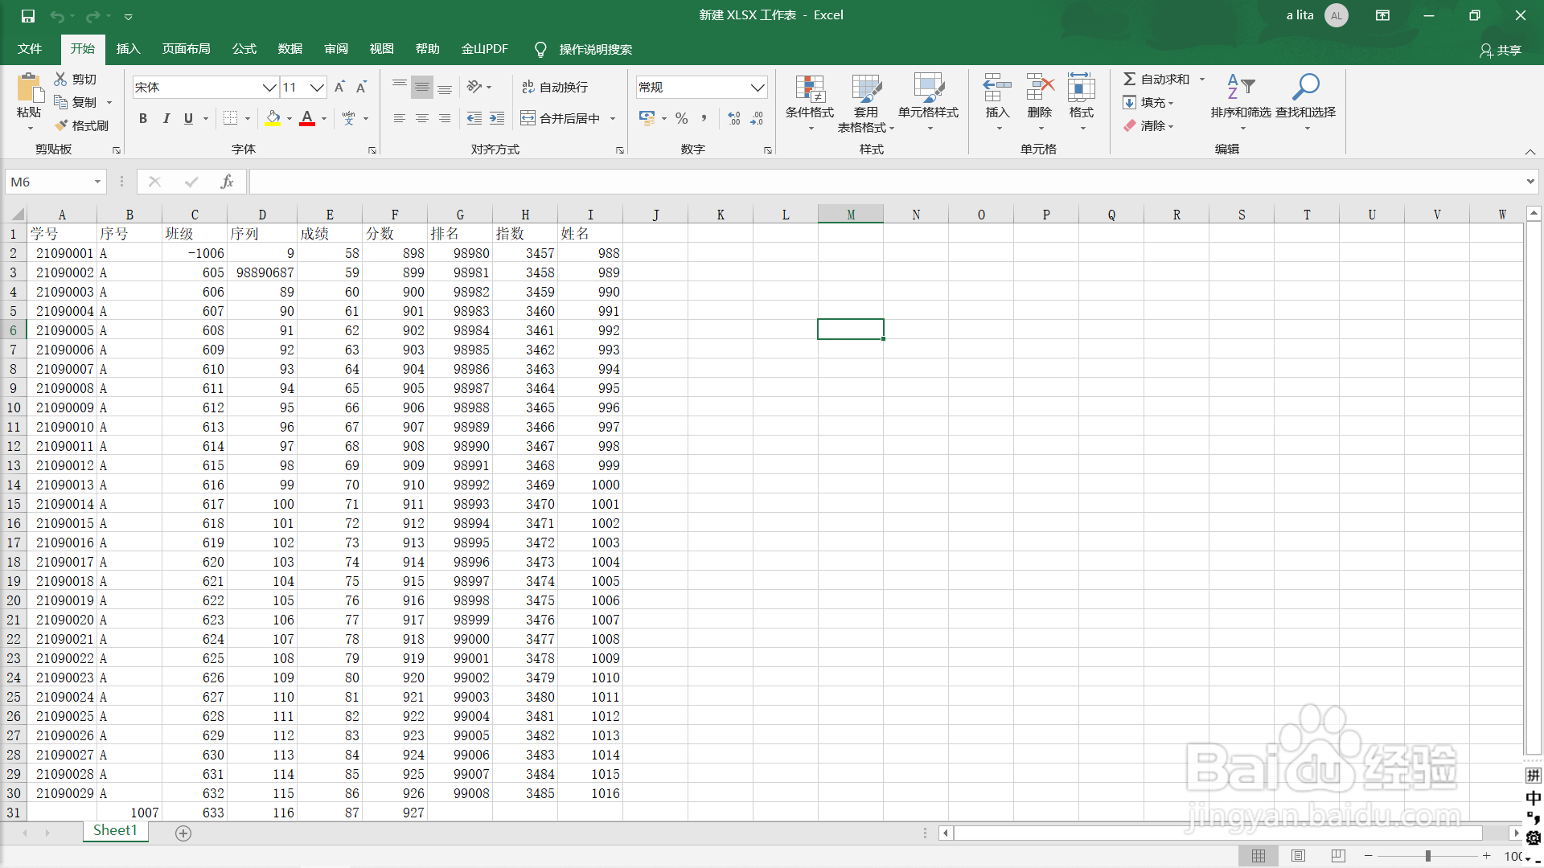Viewport: 1544px width, 868px height.
Task: Click the Format Painter brush icon
Action: pos(61,125)
